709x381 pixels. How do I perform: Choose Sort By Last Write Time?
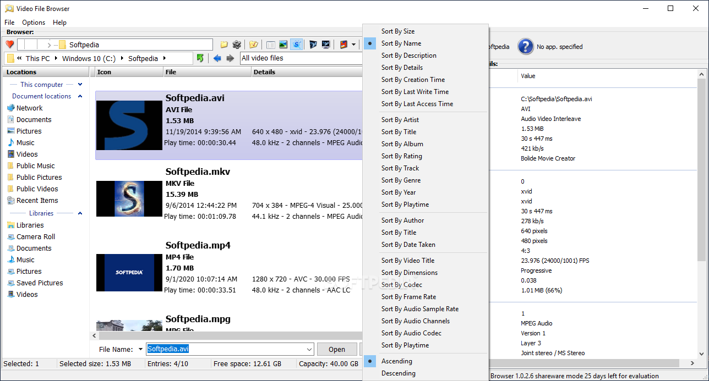[x=426, y=92]
